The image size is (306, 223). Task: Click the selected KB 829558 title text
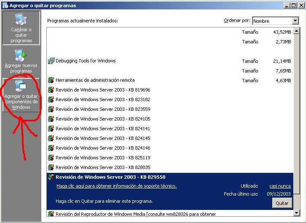(x=110, y=177)
